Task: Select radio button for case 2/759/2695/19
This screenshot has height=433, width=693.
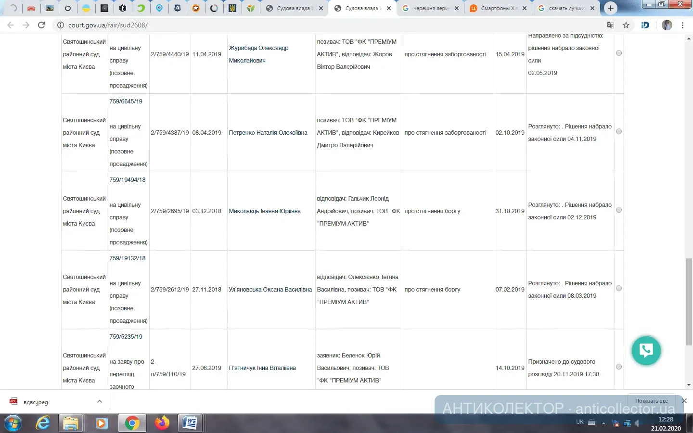Action: 619,210
